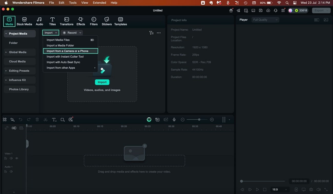This screenshot has width=333, height=194.
Task: Toggle the timeline link chain icon
Action: tap(6, 128)
